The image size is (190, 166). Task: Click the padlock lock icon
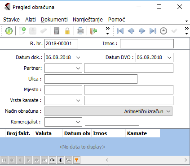point(67,31)
